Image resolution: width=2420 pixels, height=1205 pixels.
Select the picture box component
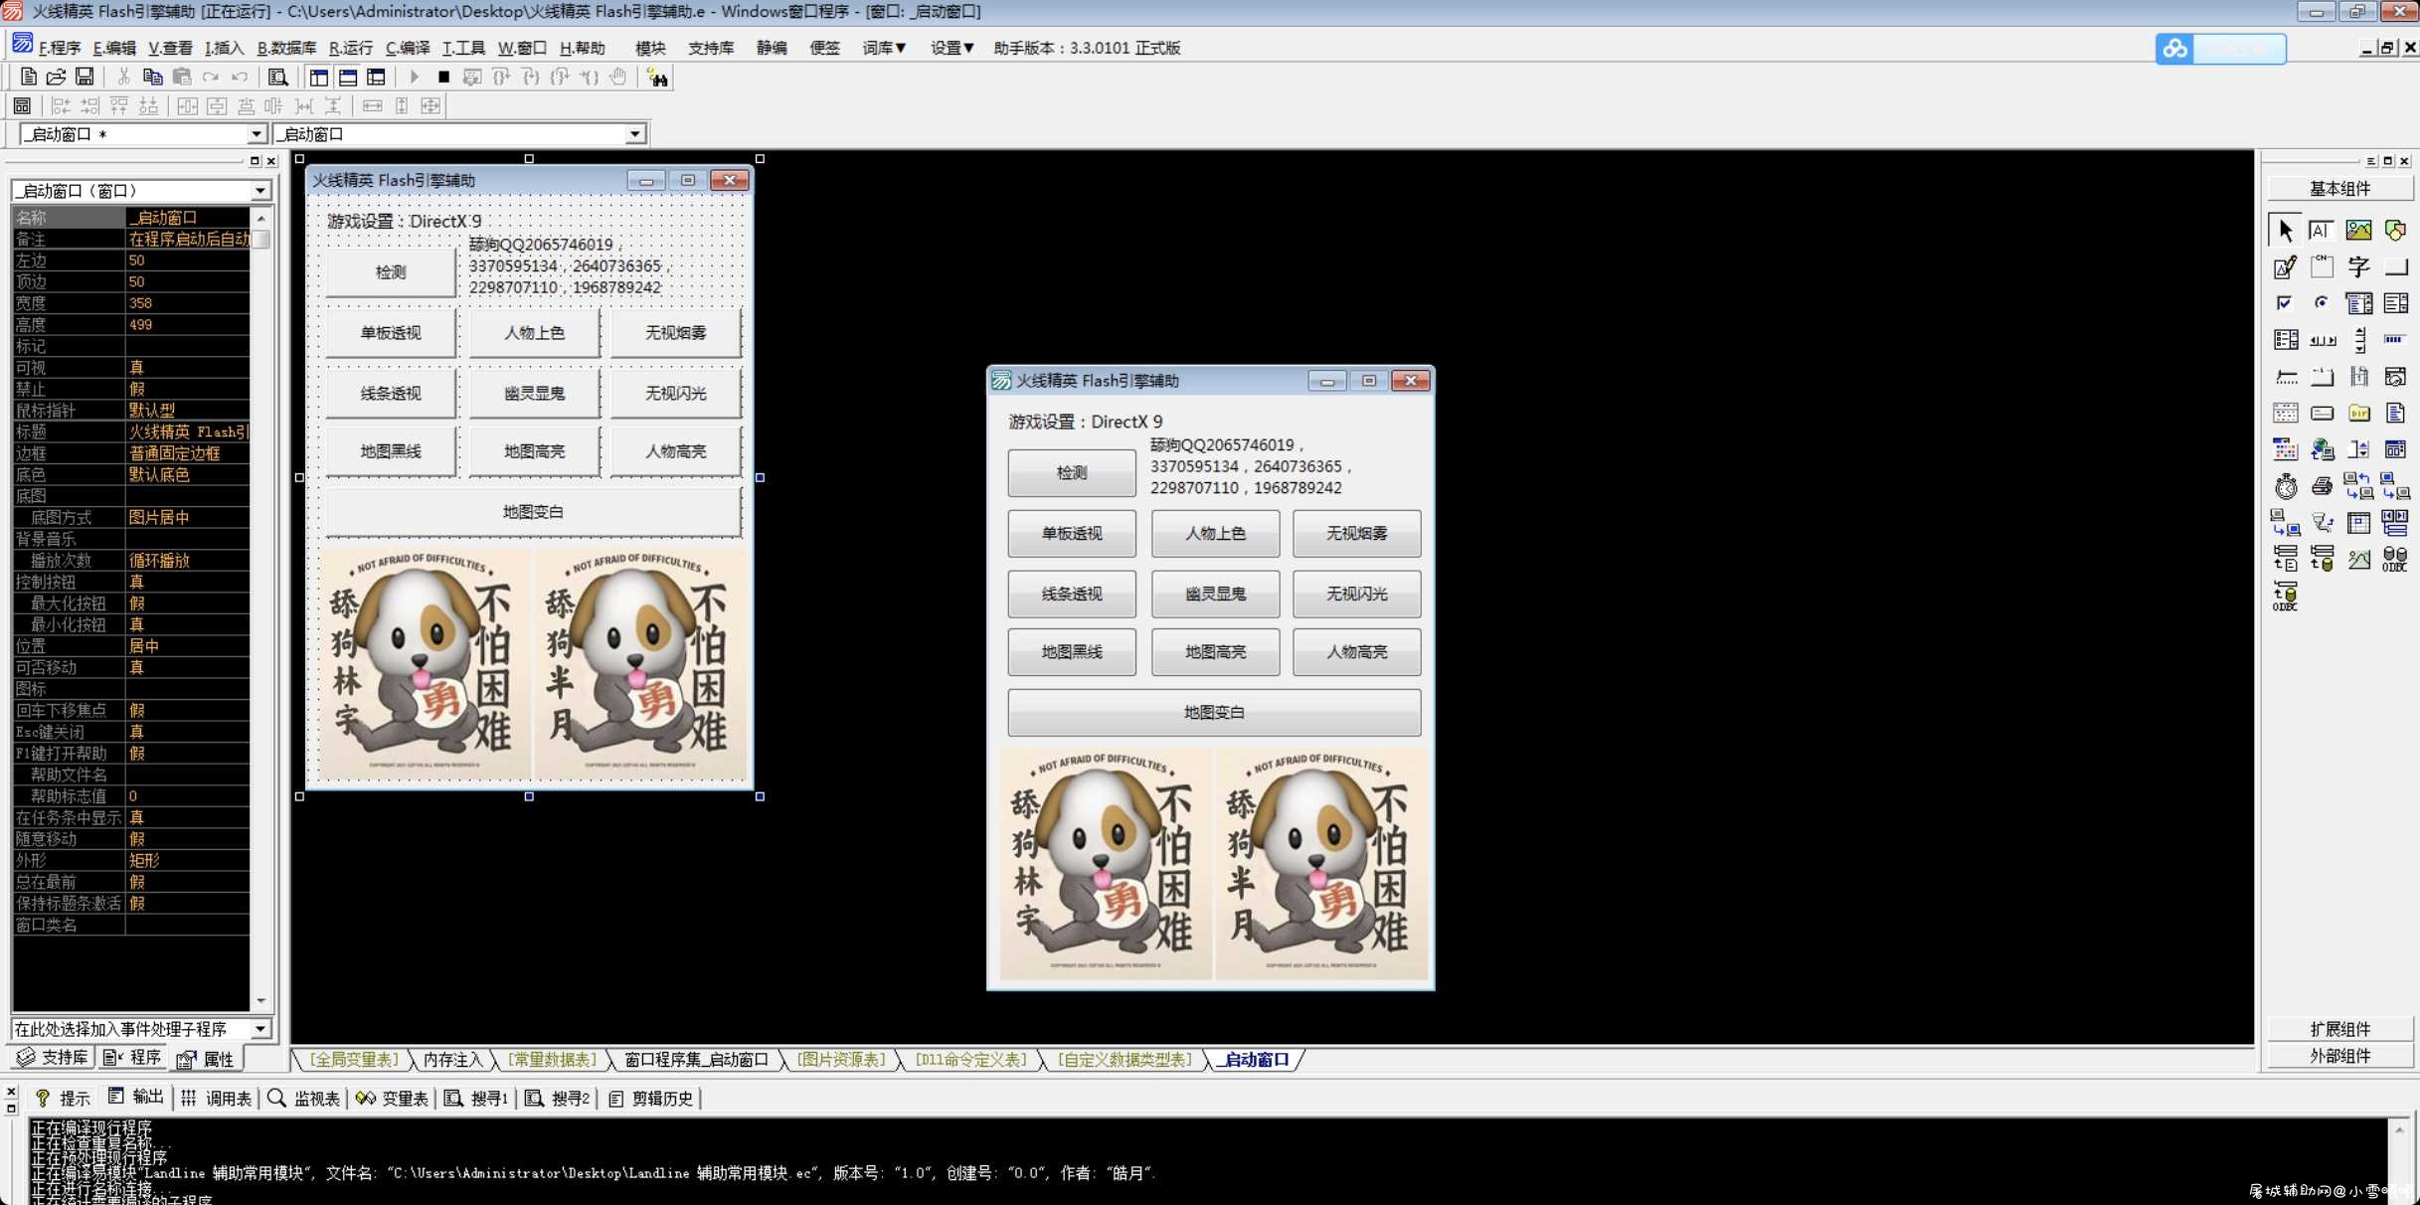(2358, 231)
